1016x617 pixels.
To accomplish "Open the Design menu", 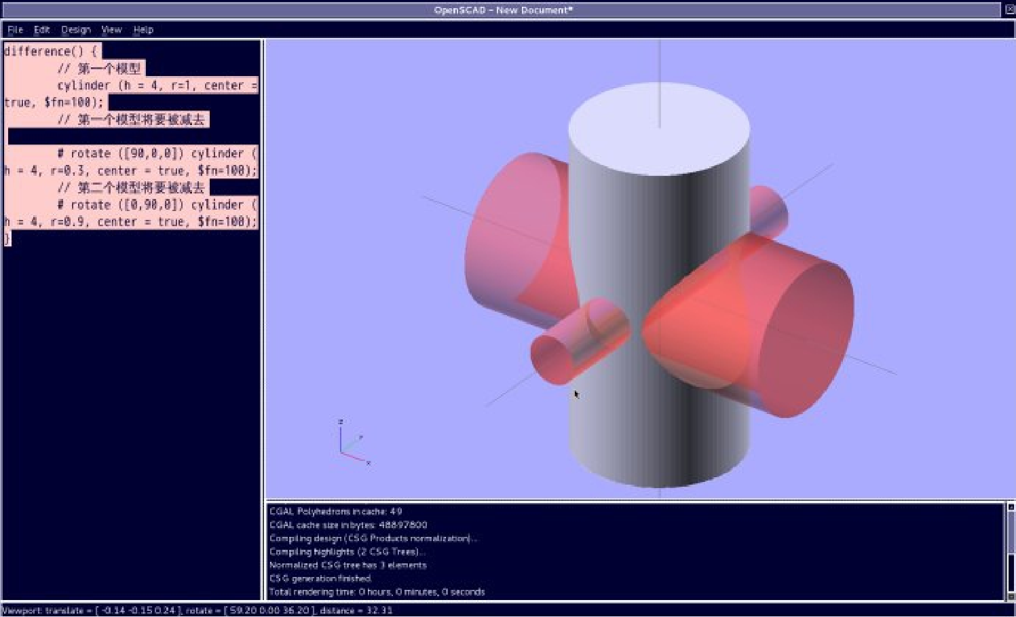I will coord(75,30).
